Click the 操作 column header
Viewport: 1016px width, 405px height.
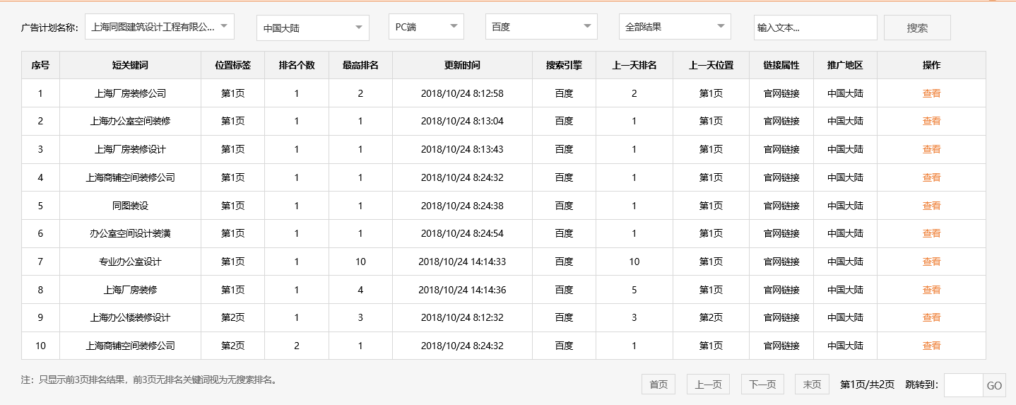931,65
